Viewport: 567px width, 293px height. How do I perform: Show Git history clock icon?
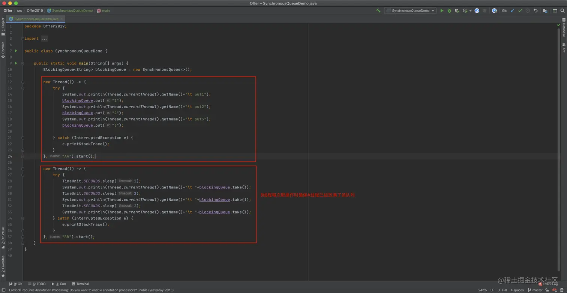coord(528,11)
